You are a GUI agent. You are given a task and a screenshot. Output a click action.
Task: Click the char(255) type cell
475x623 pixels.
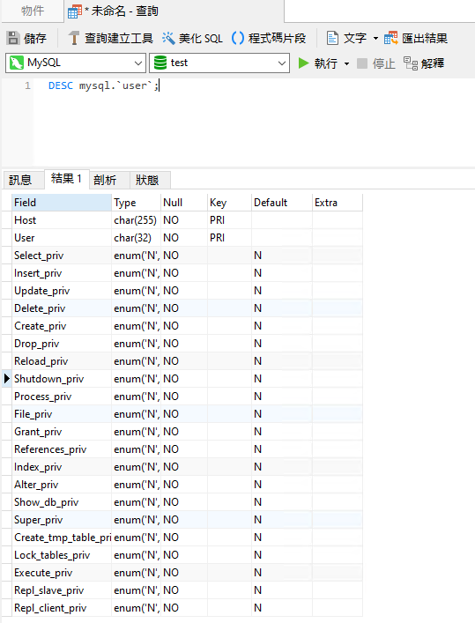pos(136,220)
